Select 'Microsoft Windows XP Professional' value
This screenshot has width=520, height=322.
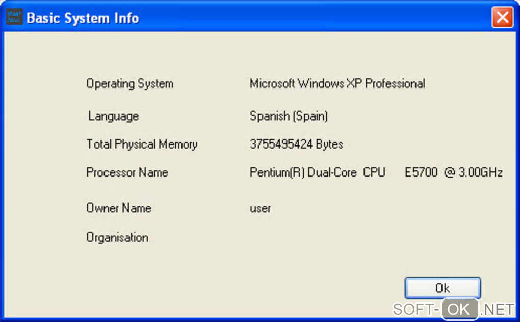[x=337, y=83]
